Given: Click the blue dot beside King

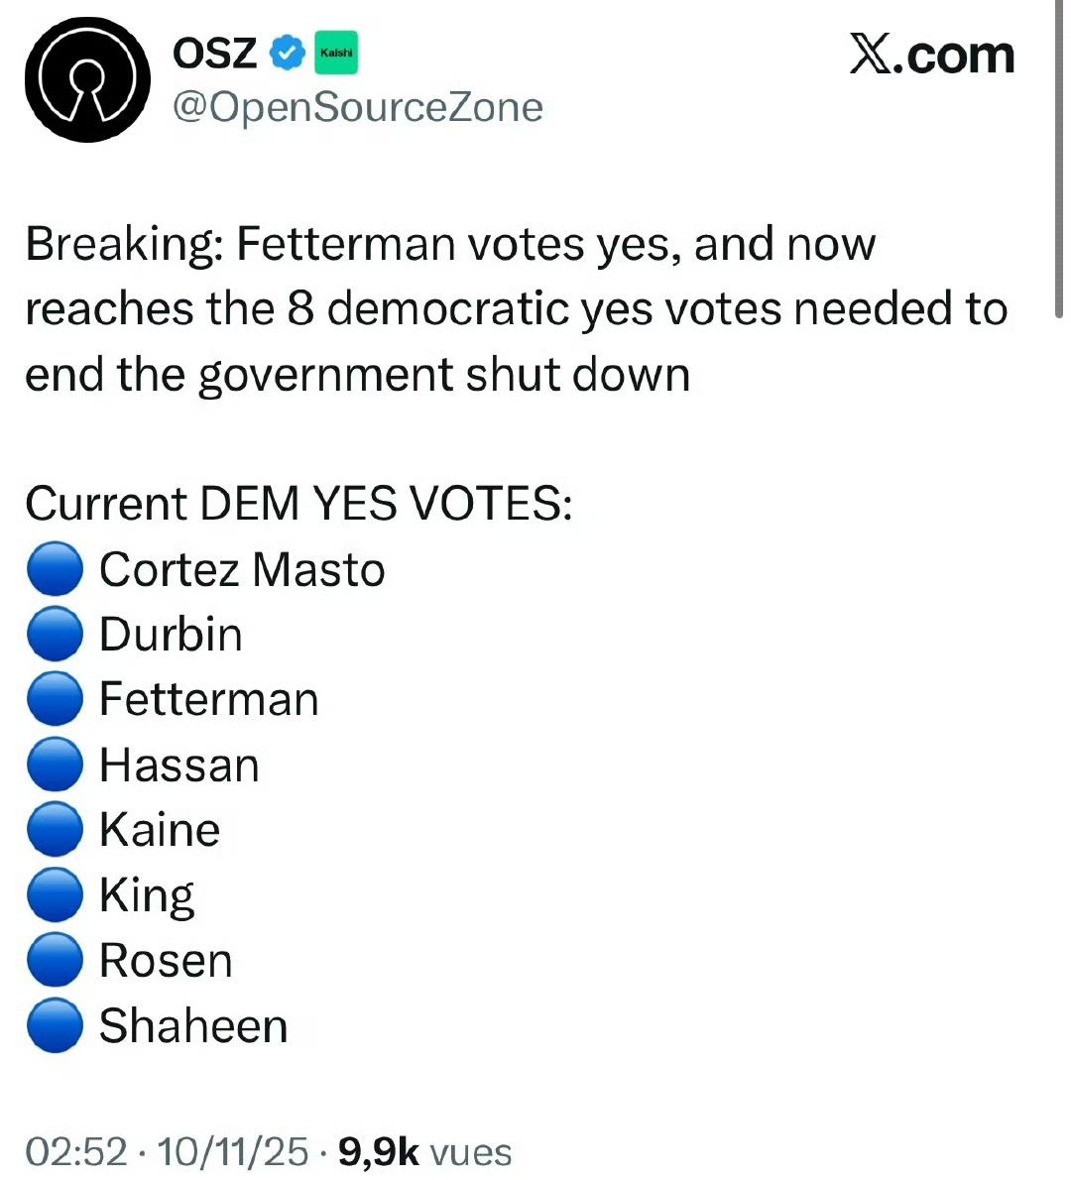Looking at the screenshot, I should click(x=55, y=895).
